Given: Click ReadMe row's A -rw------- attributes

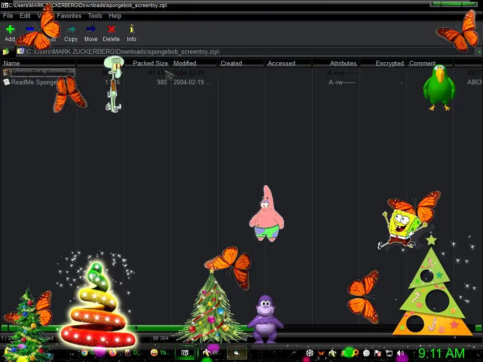Looking at the screenshot, I should 342,82.
